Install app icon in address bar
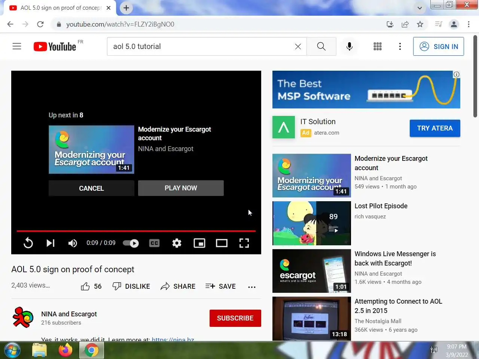479x359 pixels. pyautogui.click(x=390, y=24)
